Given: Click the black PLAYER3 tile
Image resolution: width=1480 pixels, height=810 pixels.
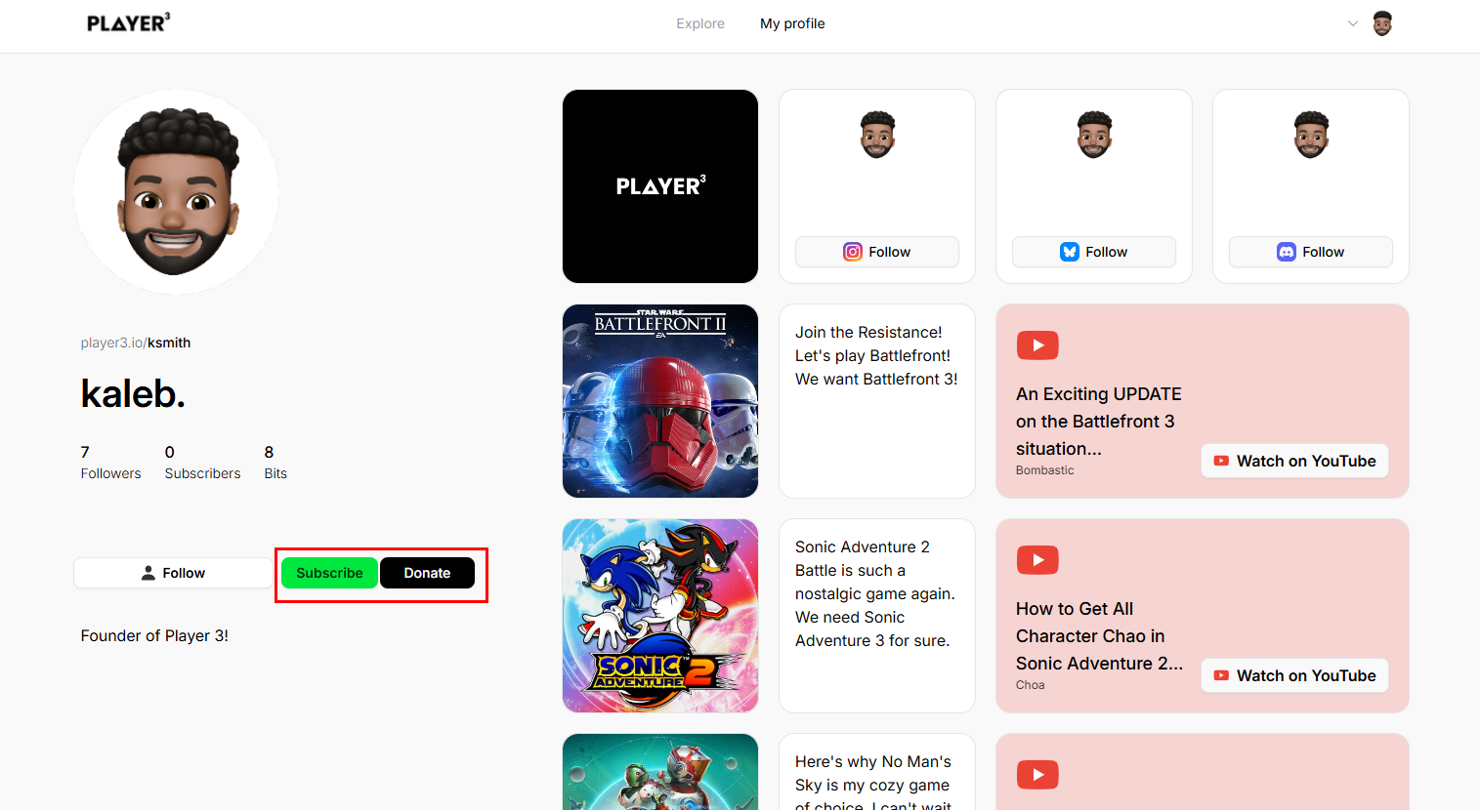Looking at the screenshot, I should (x=660, y=186).
